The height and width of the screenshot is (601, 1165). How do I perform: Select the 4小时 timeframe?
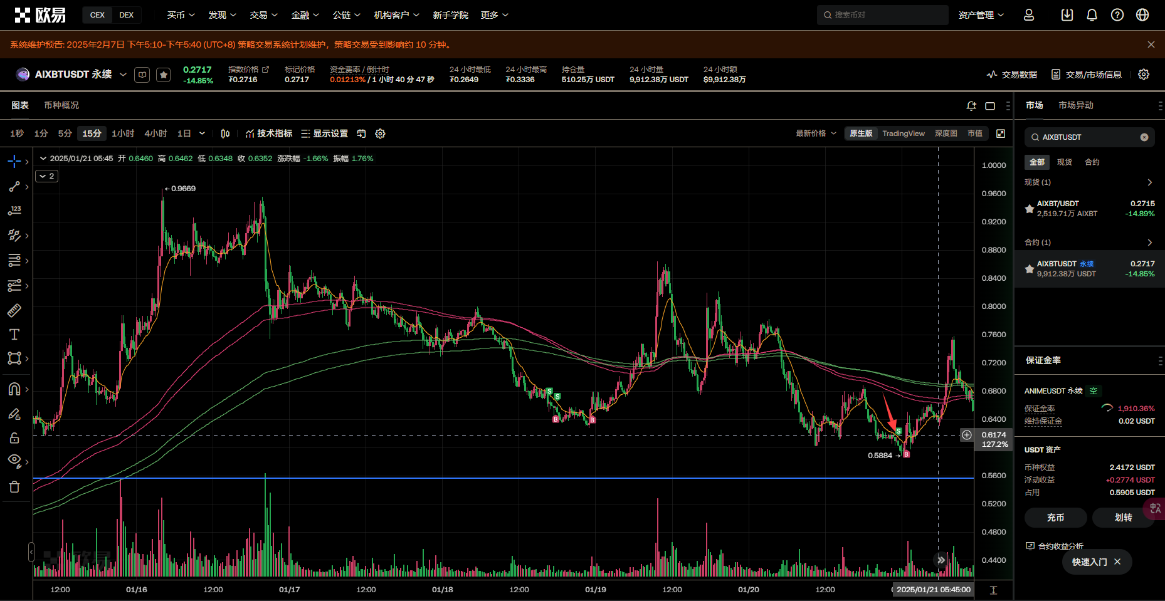pos(156,133)
